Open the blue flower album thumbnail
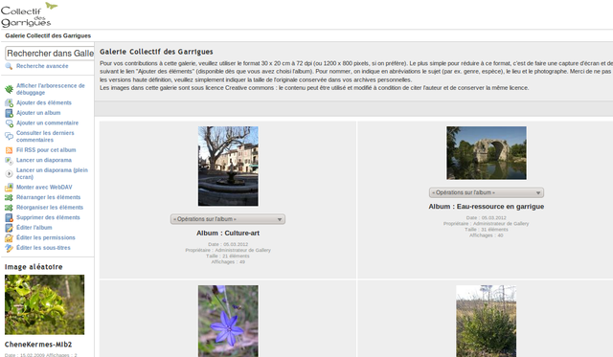The height and width of the screenshot is (357, 613). pos(228,321)
